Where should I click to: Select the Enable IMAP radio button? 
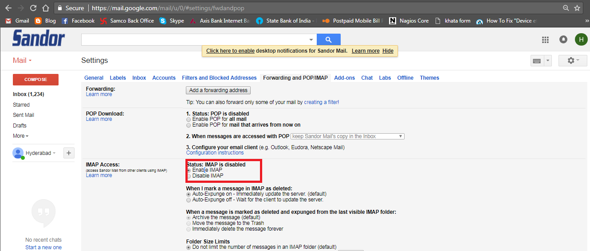[189, 170]
